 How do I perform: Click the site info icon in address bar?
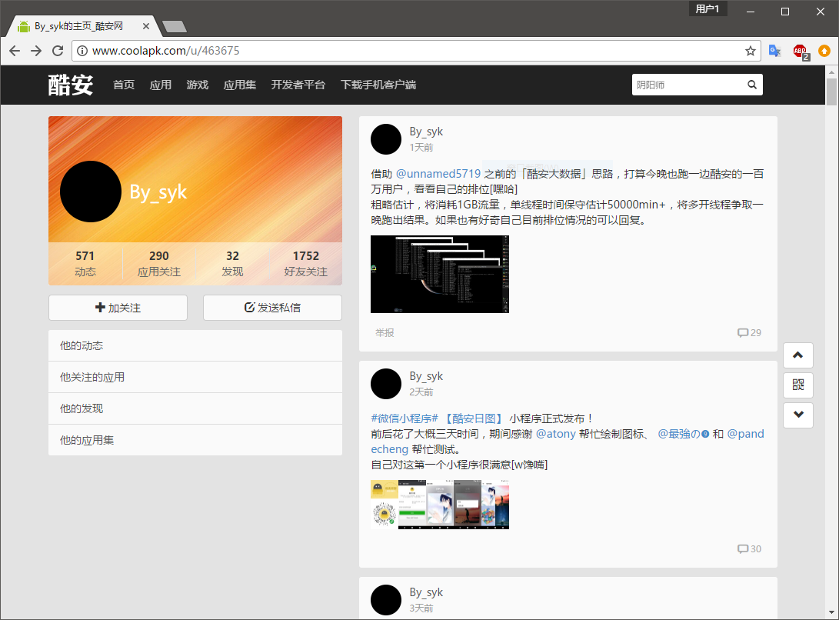tap(82, 51)
